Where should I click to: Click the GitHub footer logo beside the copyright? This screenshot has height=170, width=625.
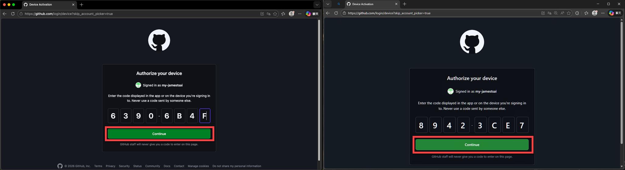click(60, 166)
